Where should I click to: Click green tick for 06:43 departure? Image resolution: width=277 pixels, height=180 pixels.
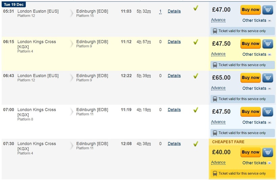pyautogui.click(x=196, y=76)
